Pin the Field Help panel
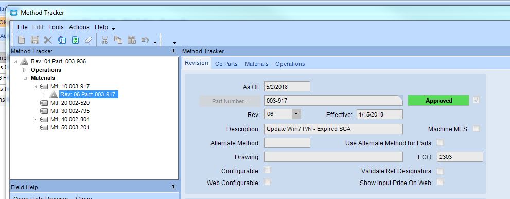This screenshot has height=199, width=510. 173,187
